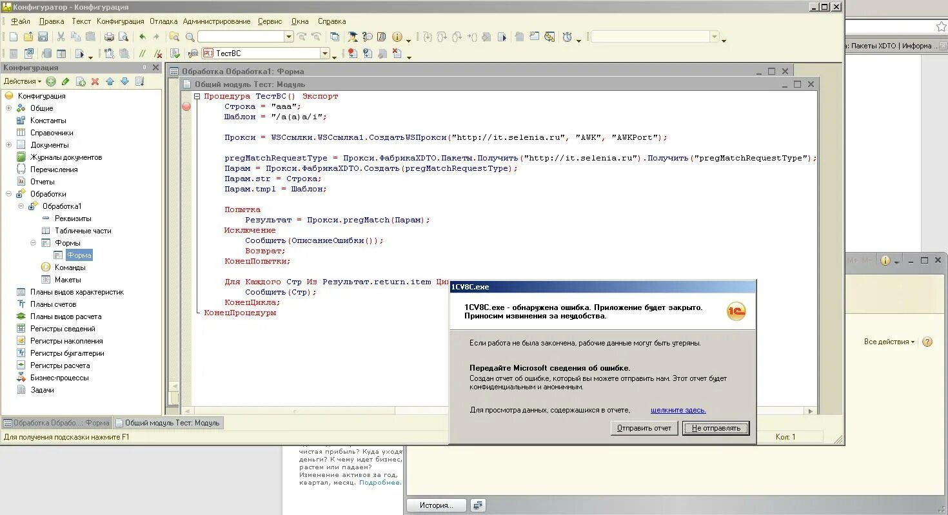This screenshot has height=515, width=948.
Task: Click into the search text input field
Action: coord(241,37)
